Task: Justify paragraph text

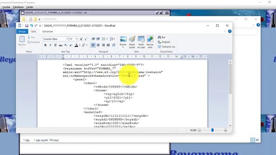Action: [x=108, y=45]
